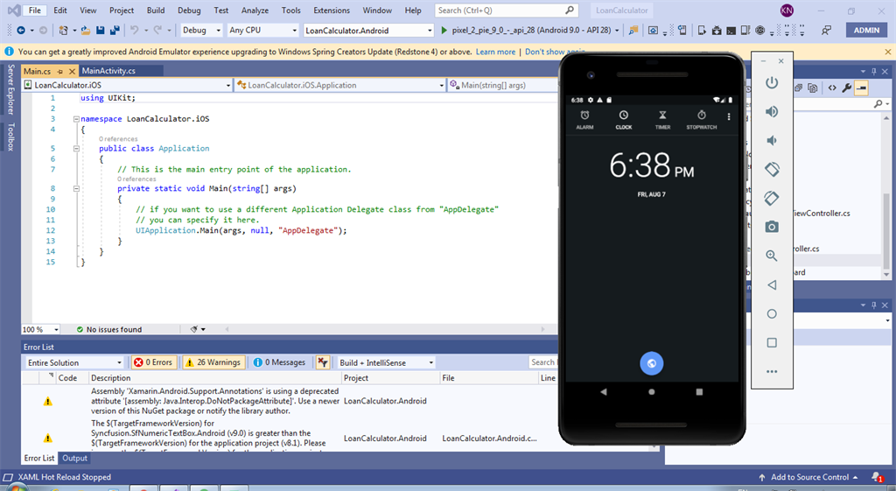
Task: Open Server Explorer side panel
Action: coord(10,90)
